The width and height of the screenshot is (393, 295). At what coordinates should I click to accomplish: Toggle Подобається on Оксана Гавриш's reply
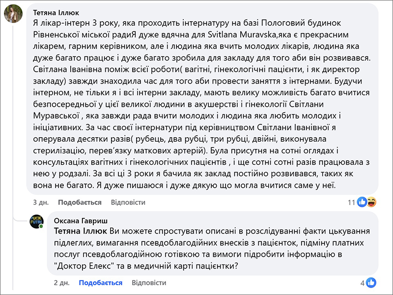pyautogui.click(x=100, y=283)
